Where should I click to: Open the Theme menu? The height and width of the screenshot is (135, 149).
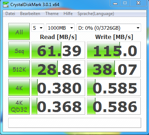(52, 14)
